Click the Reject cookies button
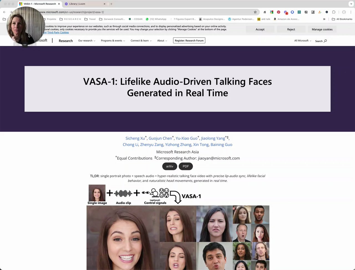The height and width of the screenshot is (270, 355). coord(291,29)
